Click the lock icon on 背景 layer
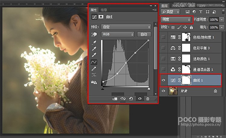 click(215, 91)
